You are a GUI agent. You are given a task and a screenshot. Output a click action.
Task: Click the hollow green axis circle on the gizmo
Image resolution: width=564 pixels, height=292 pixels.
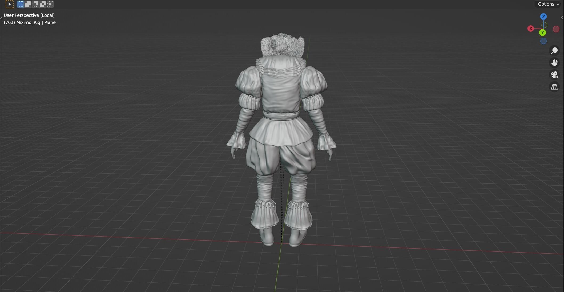[544, 25]
